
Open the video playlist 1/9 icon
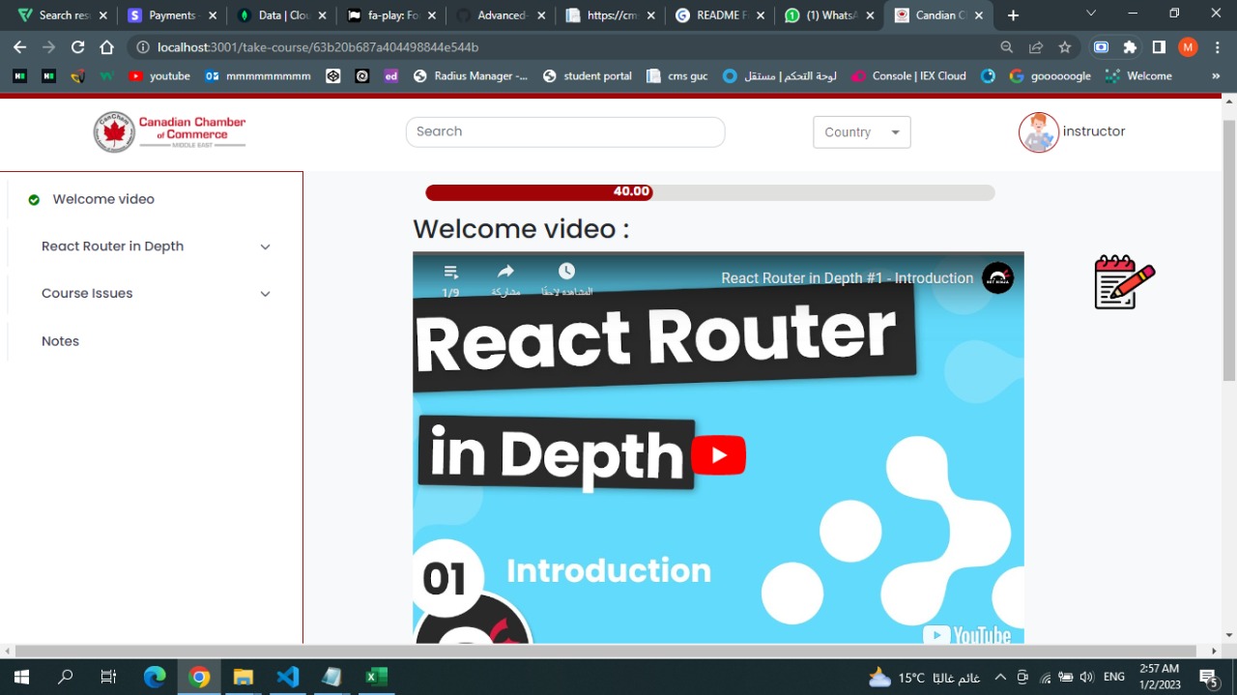[x=450, y=273]
